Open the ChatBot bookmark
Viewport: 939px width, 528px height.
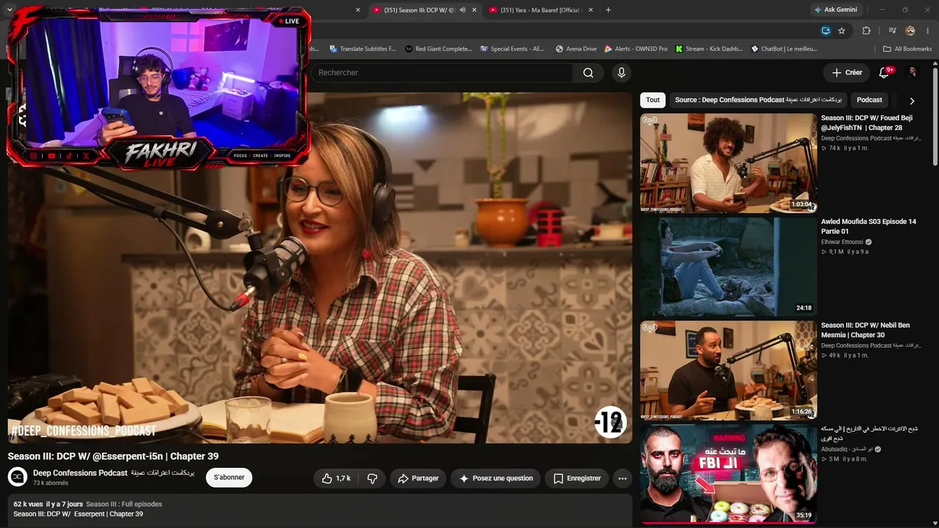pos(784,49)
